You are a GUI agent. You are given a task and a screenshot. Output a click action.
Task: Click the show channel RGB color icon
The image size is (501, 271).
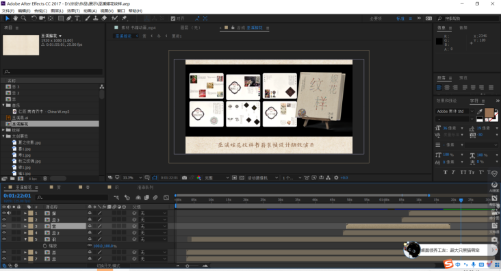[198, 178]
